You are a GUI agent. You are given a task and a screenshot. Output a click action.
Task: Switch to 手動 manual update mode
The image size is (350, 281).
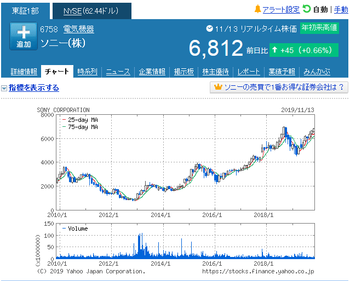pyautogui.click(x=341, y=10)
